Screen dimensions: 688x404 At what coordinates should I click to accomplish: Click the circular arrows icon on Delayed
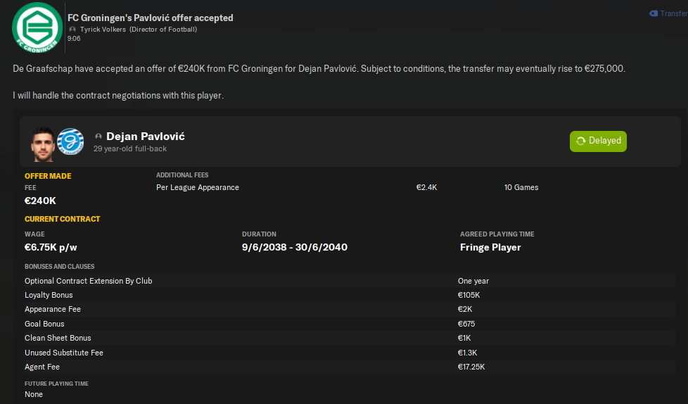pos(580,141)
